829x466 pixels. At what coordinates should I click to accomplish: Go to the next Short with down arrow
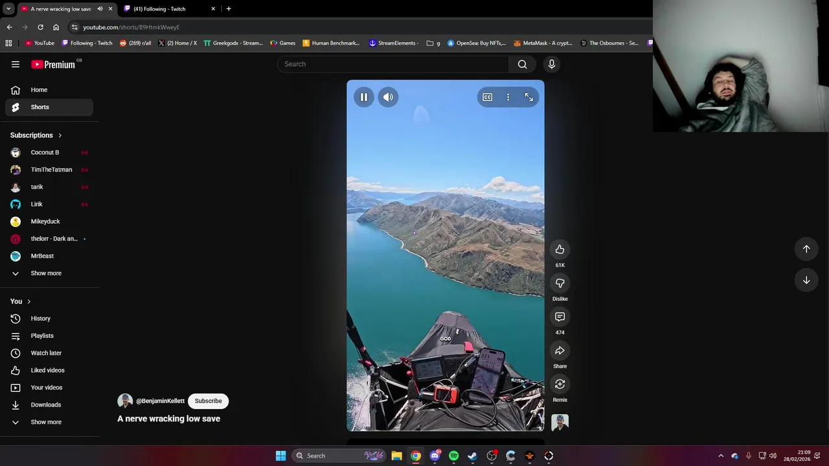(x=806, y=280)
